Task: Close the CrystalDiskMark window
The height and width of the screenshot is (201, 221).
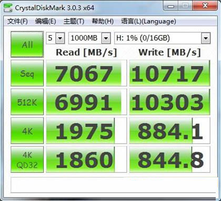Action: coord(205,6)
